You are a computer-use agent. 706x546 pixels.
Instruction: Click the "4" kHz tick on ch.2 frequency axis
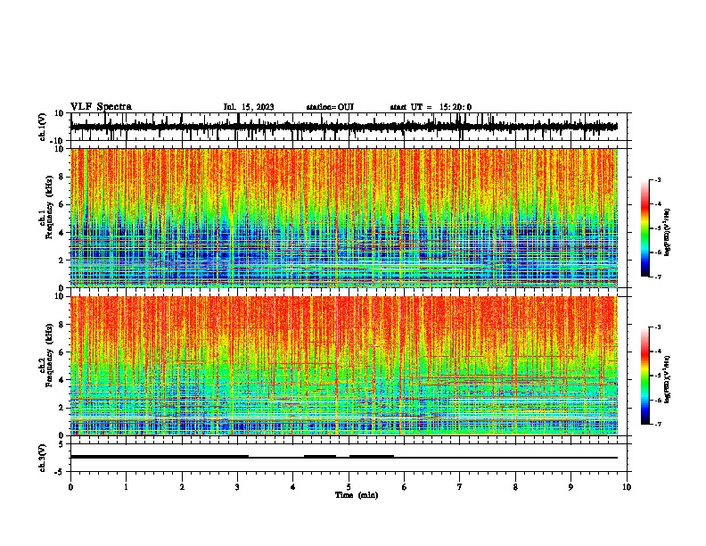[62, 380]
